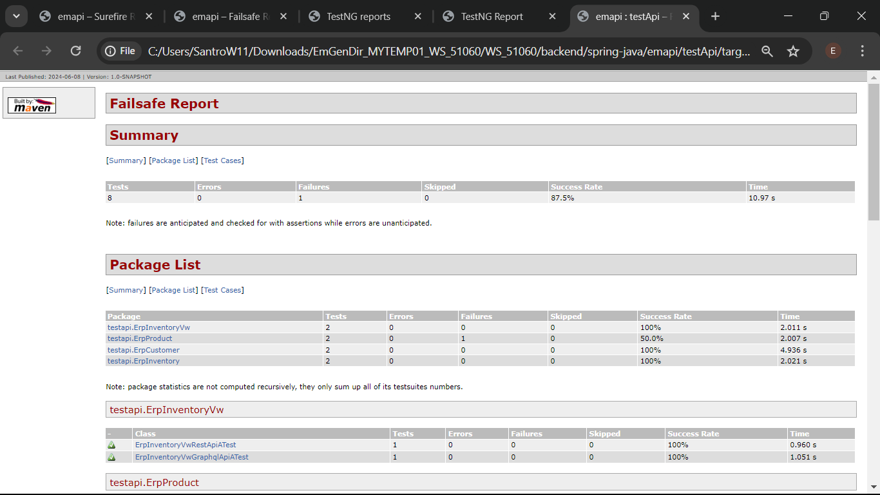This screenshot has width=880, height=495.
Task: Click the scrollbar down arrow
Action: [874, 487]
